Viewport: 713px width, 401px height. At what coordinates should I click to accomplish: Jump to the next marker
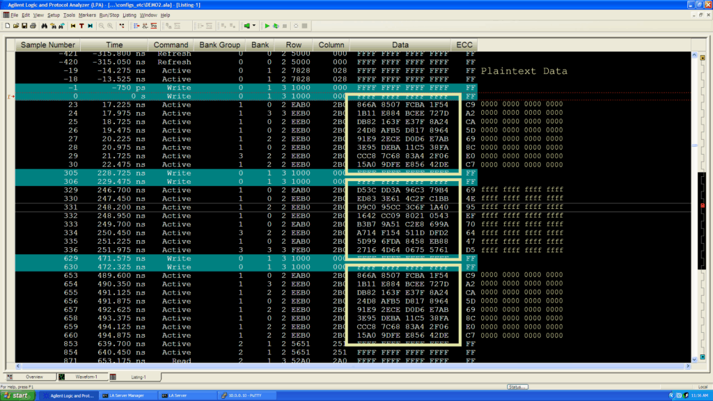click(89, 25)
